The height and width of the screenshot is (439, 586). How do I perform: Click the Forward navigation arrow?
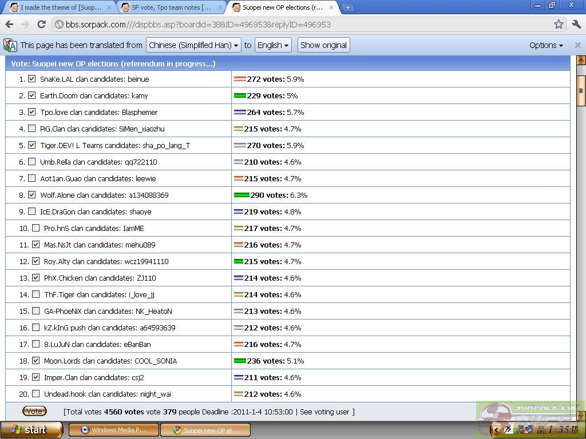click(x=25, y=25)
